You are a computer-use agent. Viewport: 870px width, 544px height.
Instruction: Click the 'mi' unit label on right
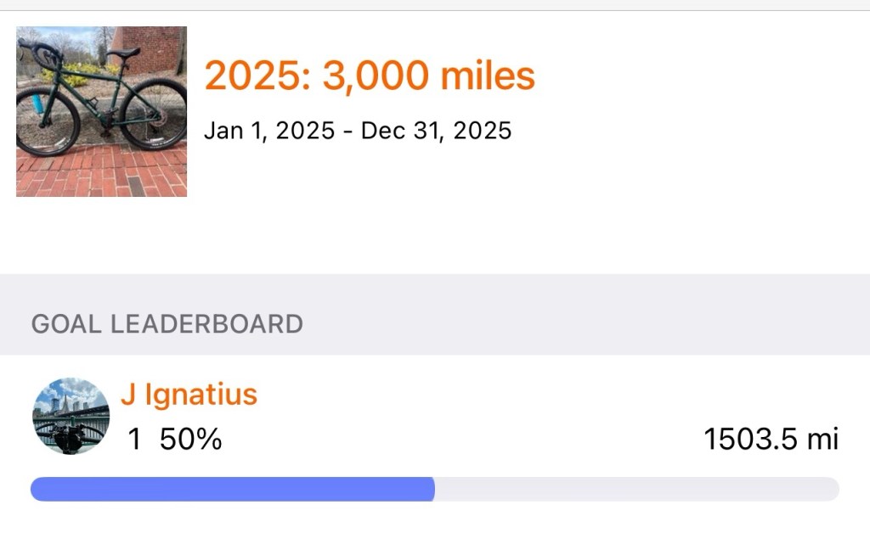pos(822,440)
